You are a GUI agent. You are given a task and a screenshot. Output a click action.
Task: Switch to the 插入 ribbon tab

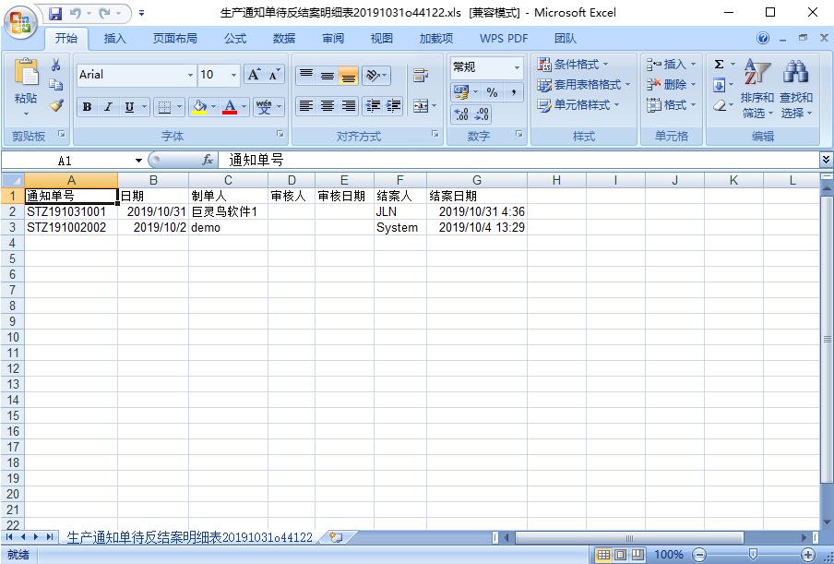114,38
